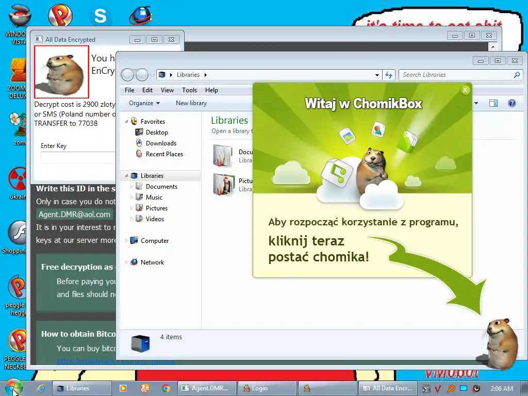Expand the Music library node
The width and height of the screenshot is (528, 396).
131,197
